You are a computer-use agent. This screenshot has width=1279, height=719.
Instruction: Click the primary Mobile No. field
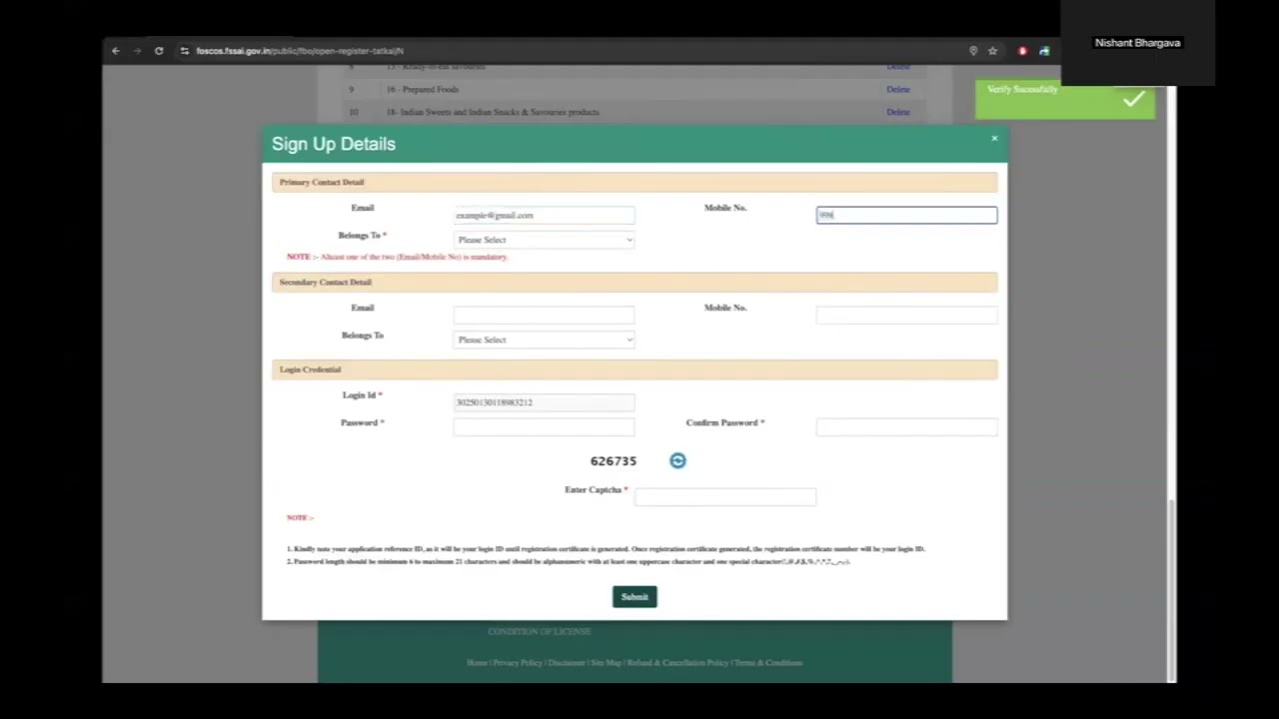click(906, 215)
